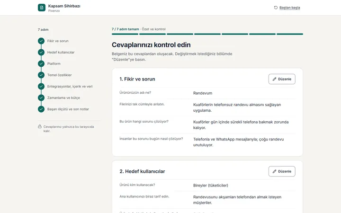341x213 pixels.
Task: Click the answer 'Bireyler (tüketiciler)'
Action: 211,186
